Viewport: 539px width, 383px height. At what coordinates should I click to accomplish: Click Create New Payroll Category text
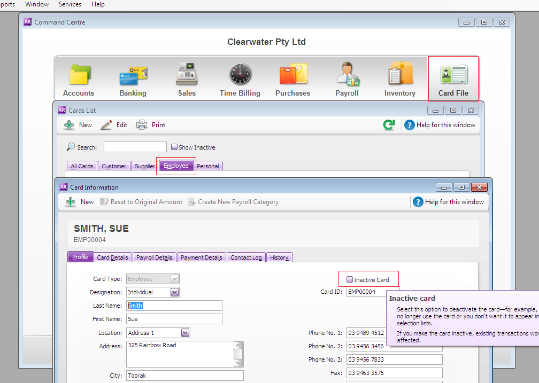(238, 202)
